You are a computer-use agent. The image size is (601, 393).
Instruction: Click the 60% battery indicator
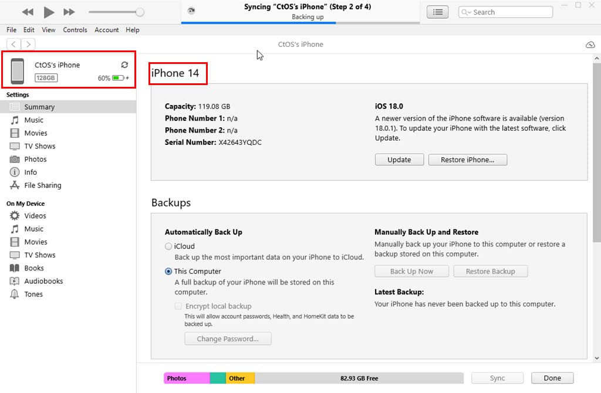(113, 78)
